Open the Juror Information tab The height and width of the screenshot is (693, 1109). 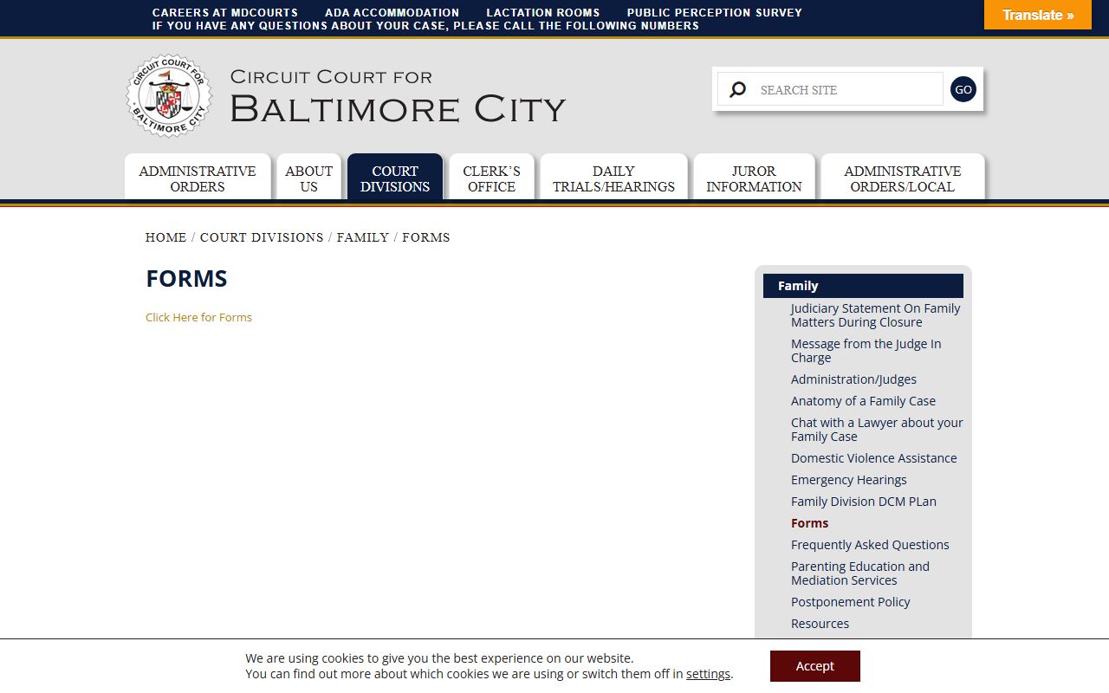(754, 178)
